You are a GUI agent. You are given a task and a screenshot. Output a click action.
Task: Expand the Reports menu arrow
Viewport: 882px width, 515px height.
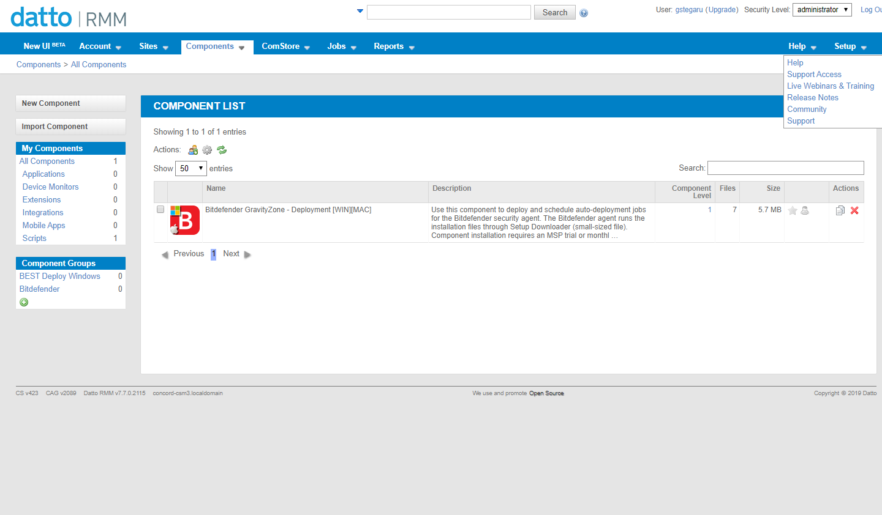(x=412, y=48)
